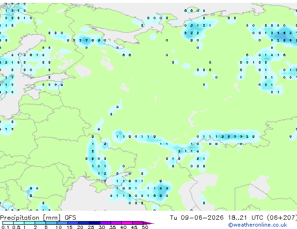The width and height of the screenshot is (297, 229).
Task: Click the 20–25 mm dark blue swatch
Action: (83, 223)
